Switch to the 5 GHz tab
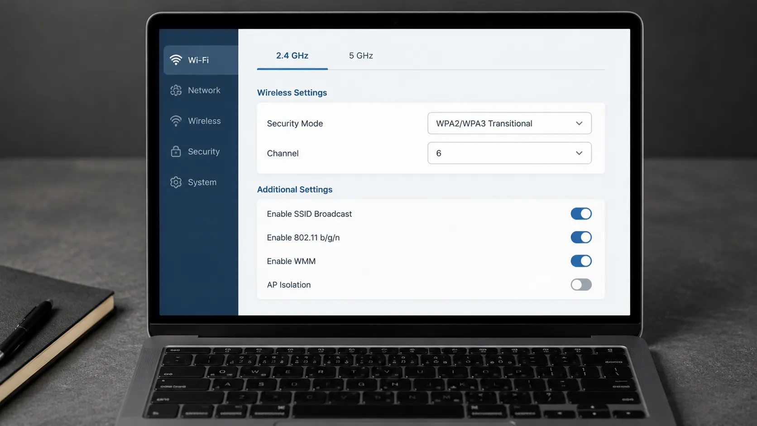Viewport: 757px width, 426px height. coord(361,56)
